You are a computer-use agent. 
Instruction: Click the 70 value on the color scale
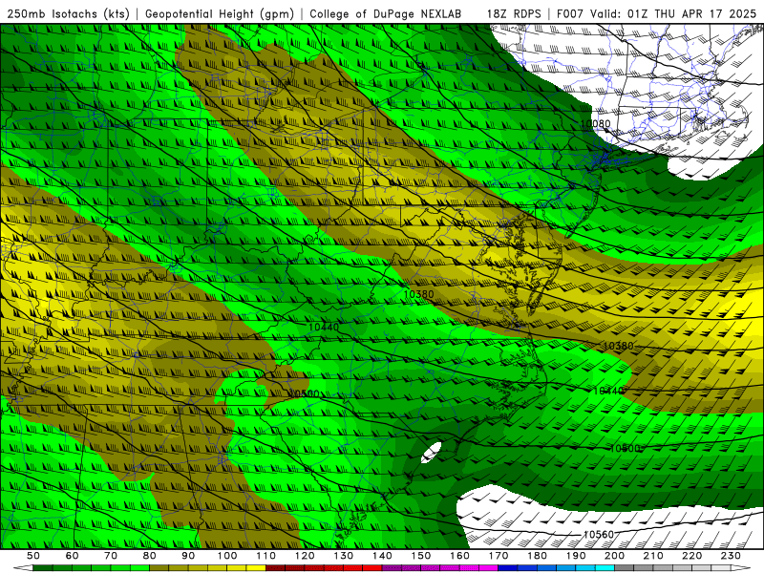pos(111,556)
